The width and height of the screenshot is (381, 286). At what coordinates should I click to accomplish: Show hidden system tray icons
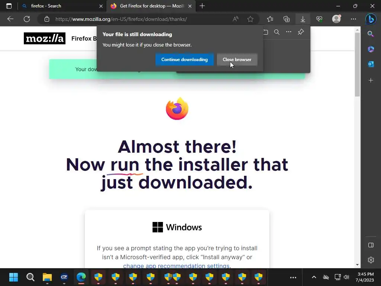pyautogui.click(x=314, y=277)
